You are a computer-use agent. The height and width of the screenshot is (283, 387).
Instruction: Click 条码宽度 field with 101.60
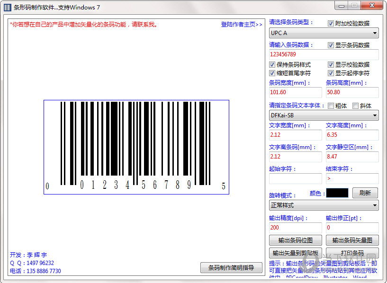click(296, 92)
